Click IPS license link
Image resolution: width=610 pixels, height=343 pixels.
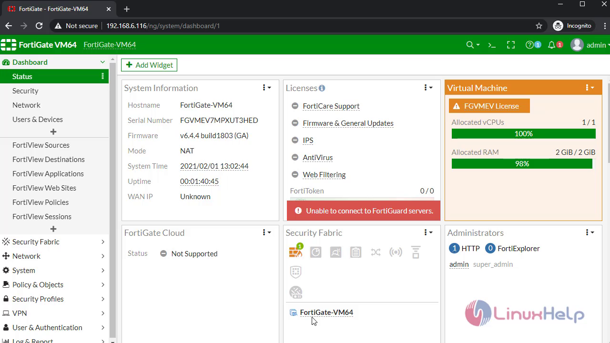click(x=308, y=140)
